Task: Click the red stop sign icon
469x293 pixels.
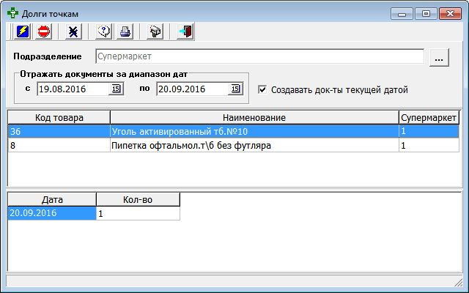Action: [x=44, y=31]
